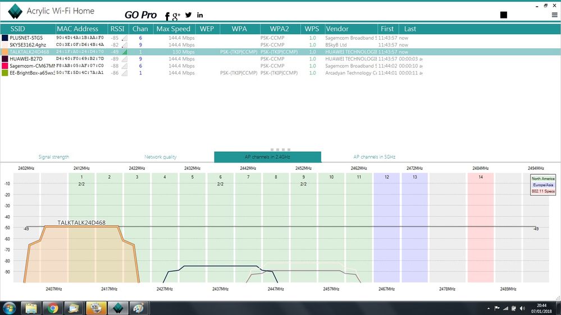561x315 pixels.
Task: Sort by WPA2 column header
Action: coord(280,29)
